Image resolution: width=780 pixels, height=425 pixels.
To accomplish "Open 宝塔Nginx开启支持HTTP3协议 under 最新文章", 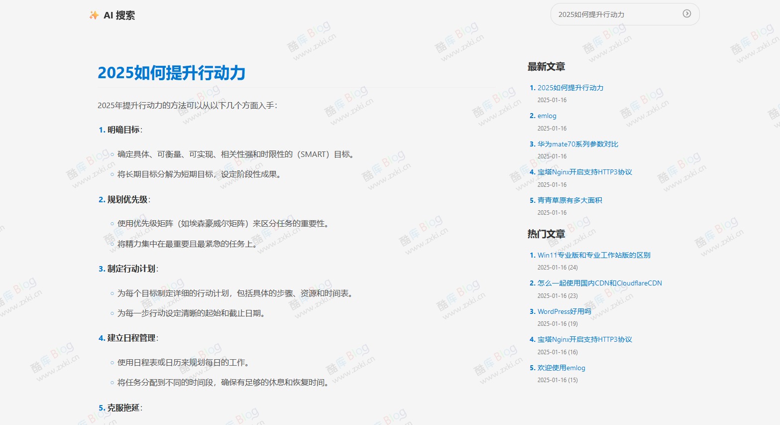I will pos(584,171).
